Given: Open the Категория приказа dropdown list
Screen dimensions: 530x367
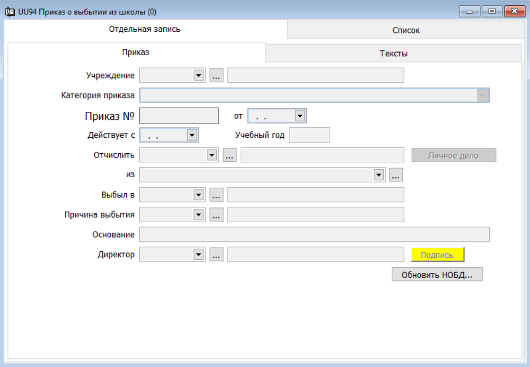Looking at the screenshot, I should [482, 95].
